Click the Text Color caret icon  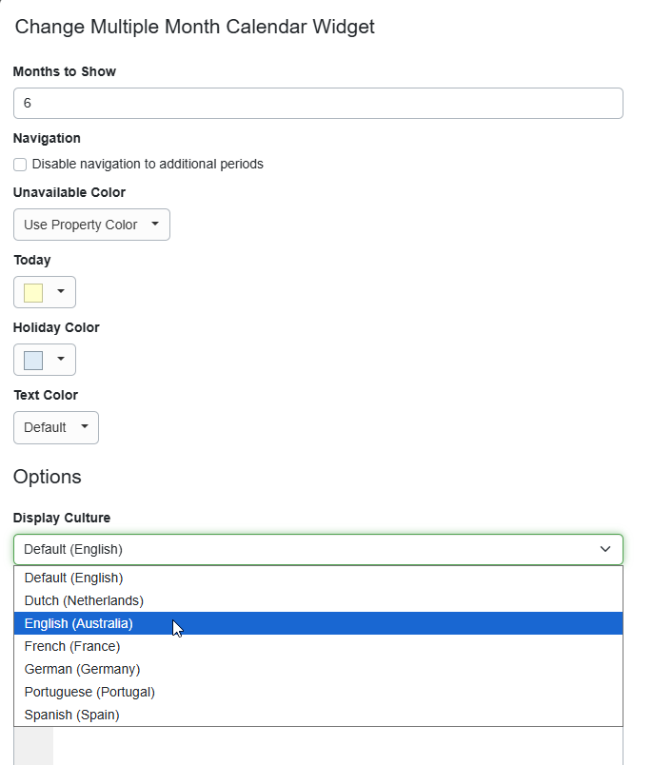[x=84, y=427]
